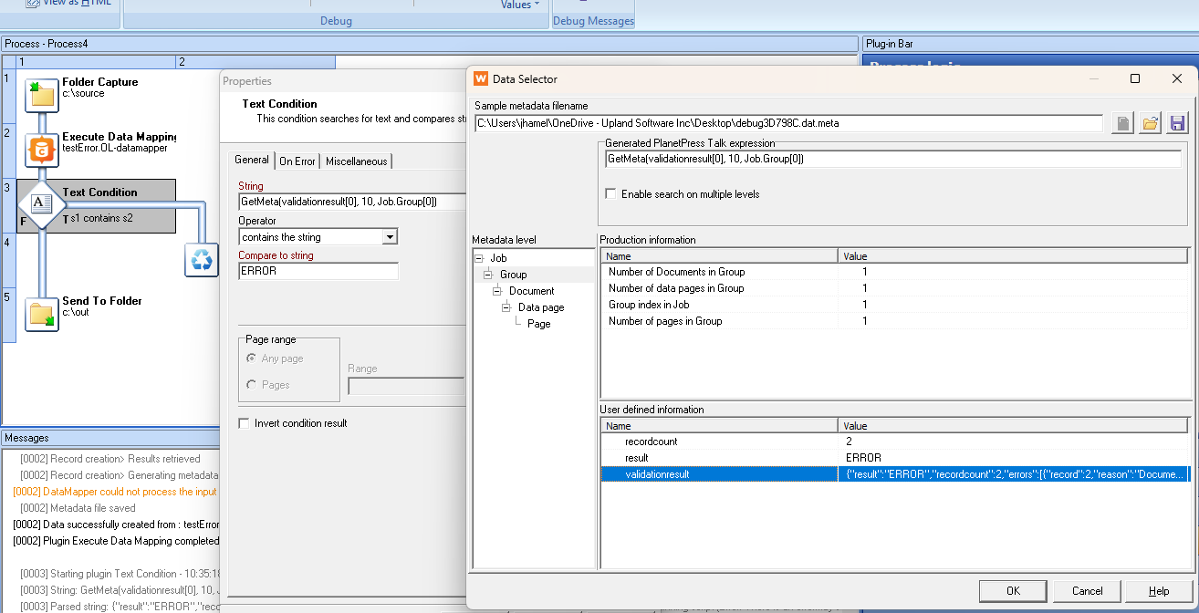Select the Folder Capture input task icon

pos(41,95)
